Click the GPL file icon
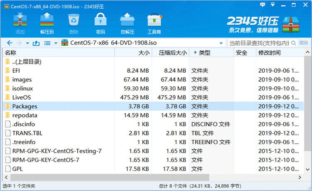Screen dimensions: 312x191 [8, 169]
